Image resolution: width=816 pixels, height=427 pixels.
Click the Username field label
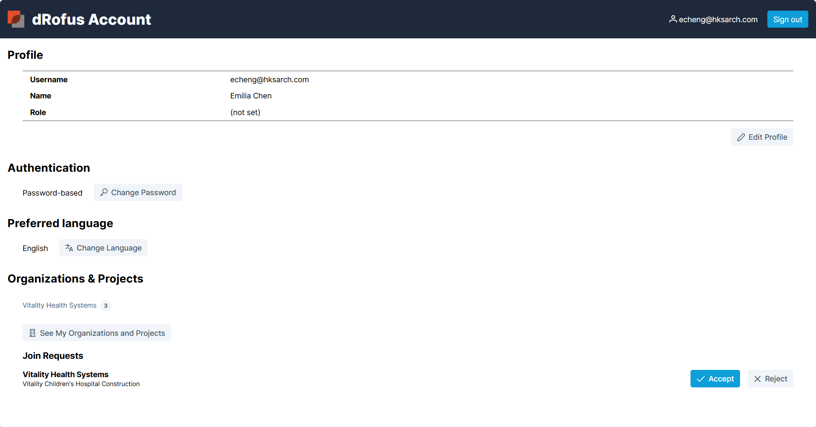tap(49, 80)
